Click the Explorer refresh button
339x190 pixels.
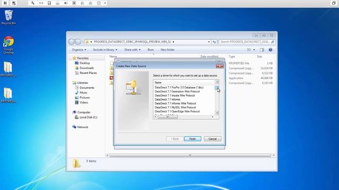(214, 42)
